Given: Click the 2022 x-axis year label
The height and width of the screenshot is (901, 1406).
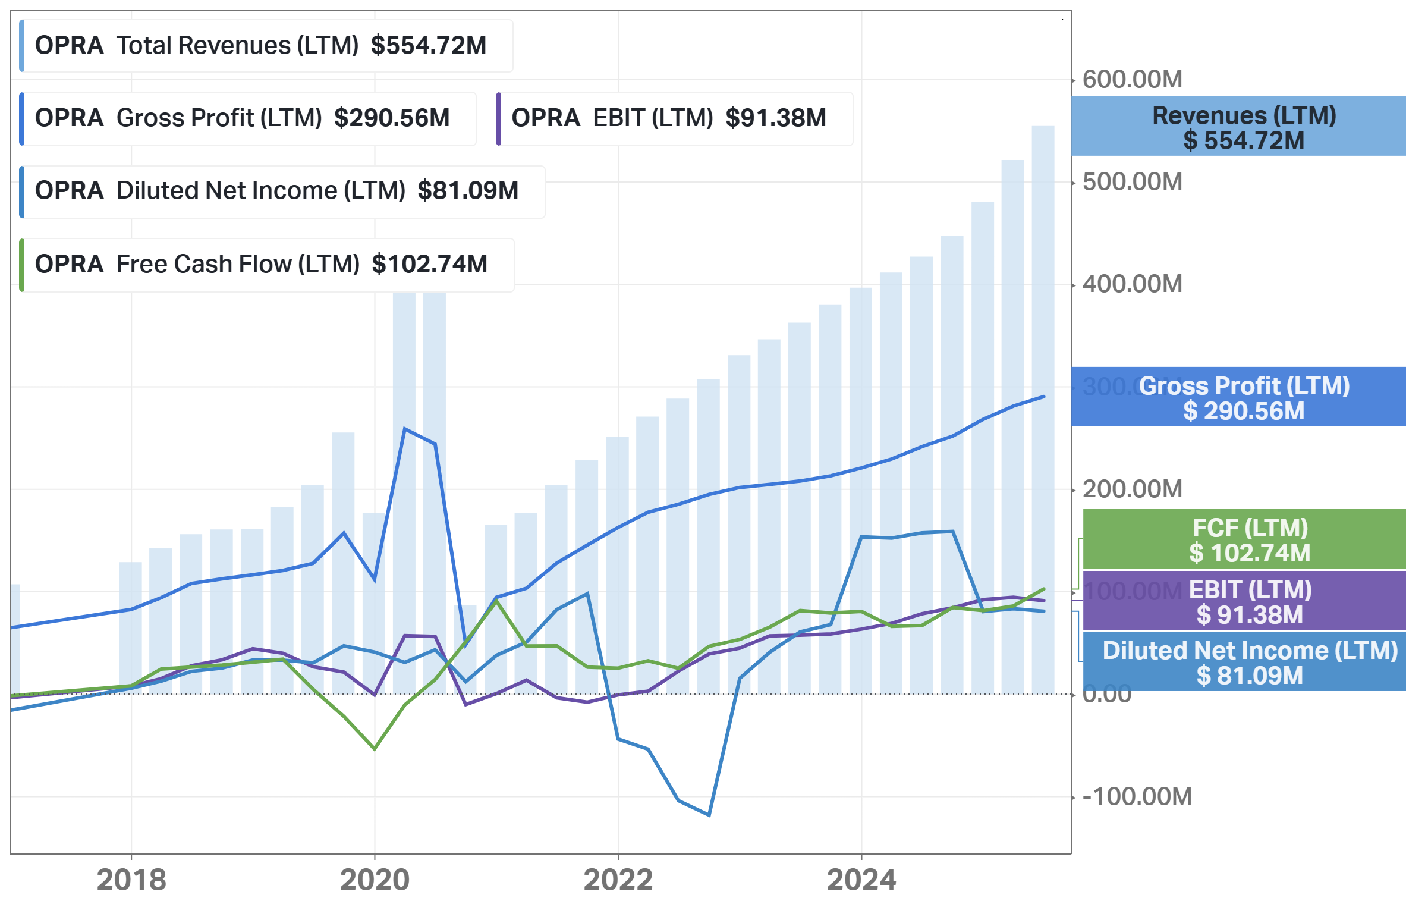Looking at the screenshot, I should coord(618,880).
